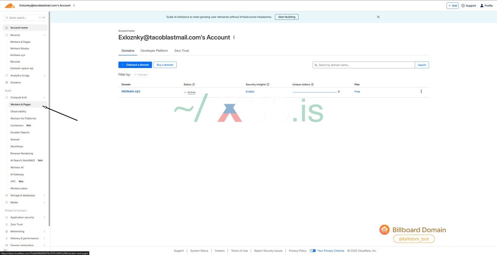Image resolution: width=497 pixels, height=255 pixels.
Task: Click the Add button in header
Action: click(x=452, y=5)
